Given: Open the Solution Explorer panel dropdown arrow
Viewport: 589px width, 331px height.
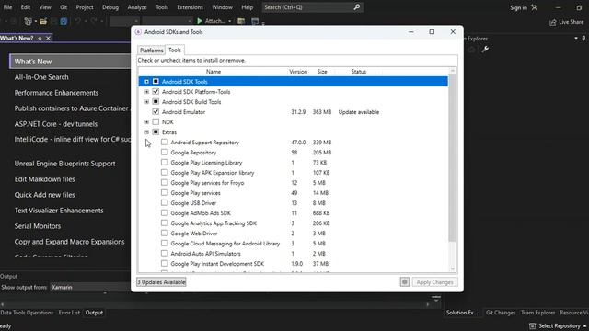Looking at the screenshot, I should click(576, 39).
